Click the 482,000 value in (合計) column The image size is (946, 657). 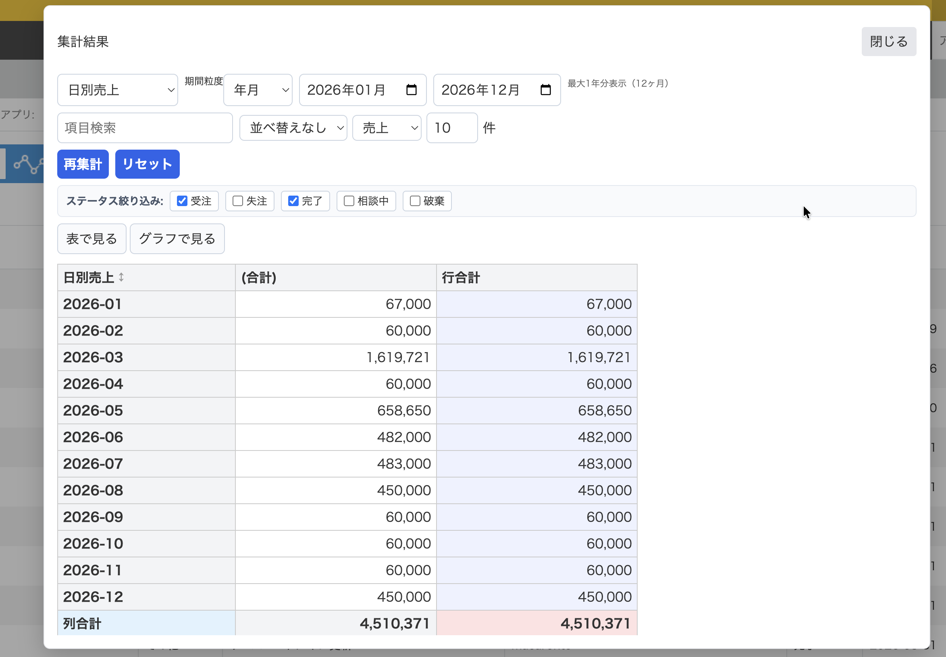[x=404, y=437]
